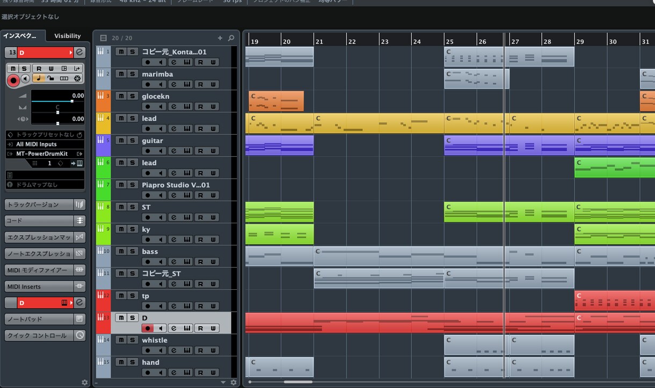Select the whistle track name
Screen dimensions: 655x388
tap(155, 340)
